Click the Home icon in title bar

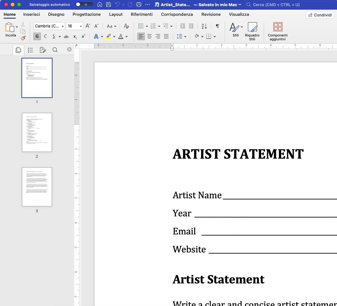click(100, 5)
